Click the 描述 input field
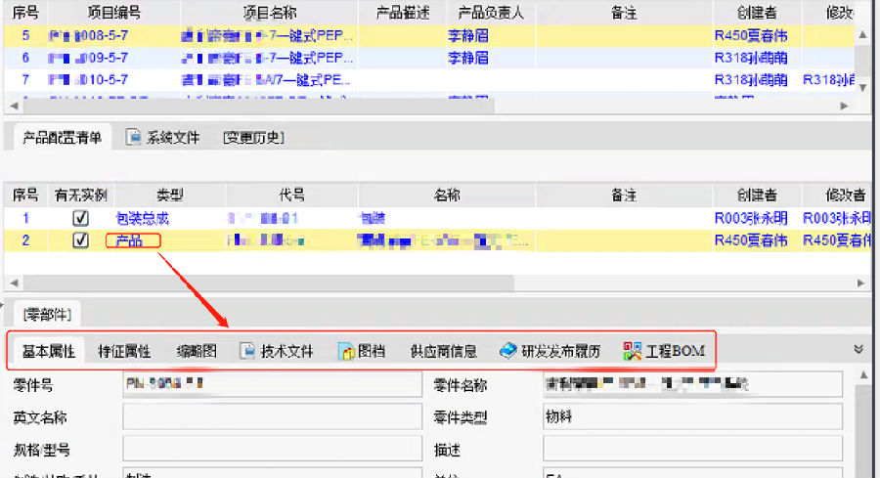880x478 pixels. click(x=692, y=449)
